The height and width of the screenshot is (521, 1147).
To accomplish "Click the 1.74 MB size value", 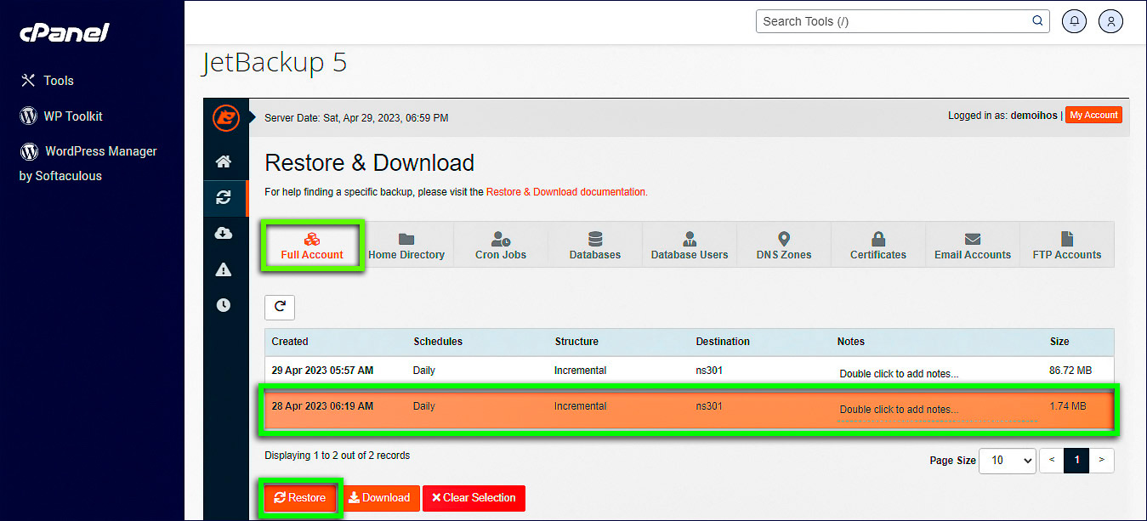I will click(1067, 406).
